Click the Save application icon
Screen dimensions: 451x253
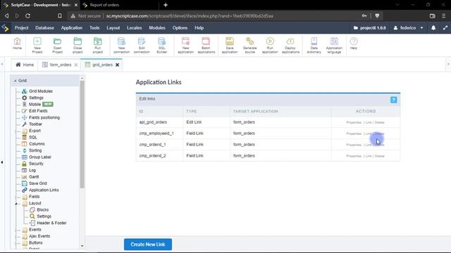(x=230, y=45)
